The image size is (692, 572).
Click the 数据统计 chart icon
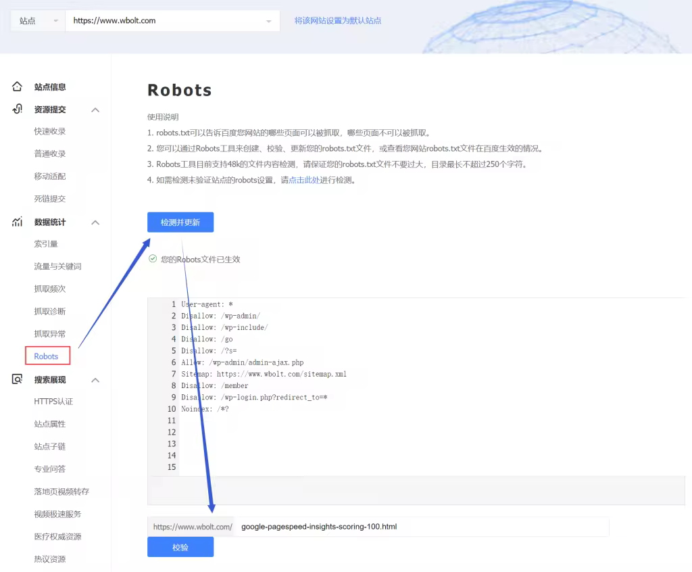coord(17,222)
